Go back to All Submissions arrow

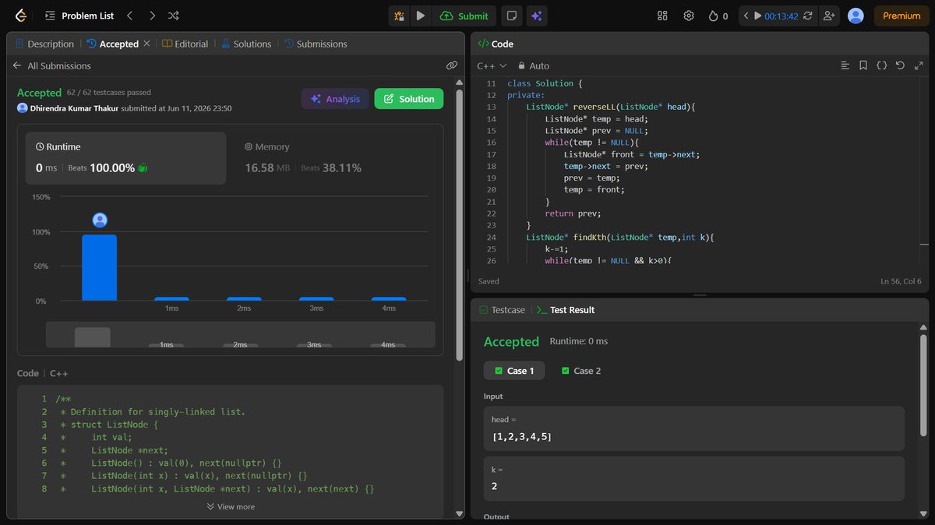coord(17,66)
